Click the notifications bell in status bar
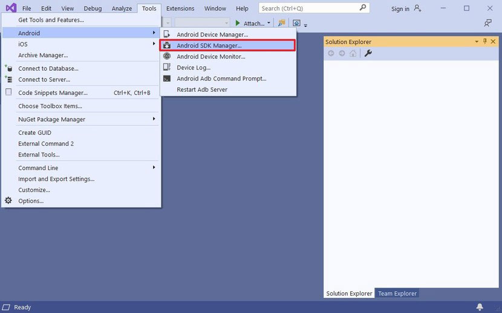502x313 pixels. point(480,307)
